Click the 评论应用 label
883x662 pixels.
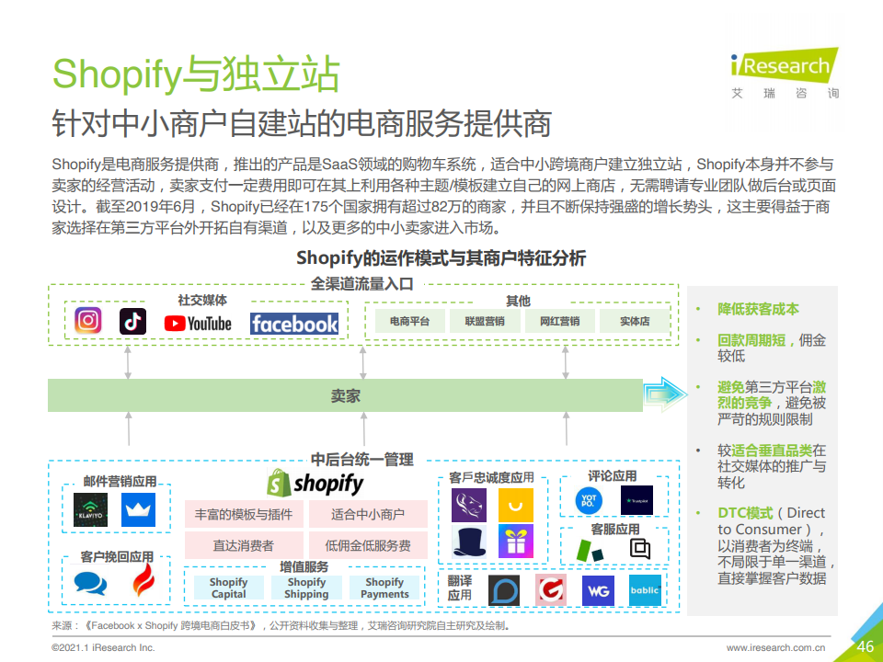coord(613,475)
